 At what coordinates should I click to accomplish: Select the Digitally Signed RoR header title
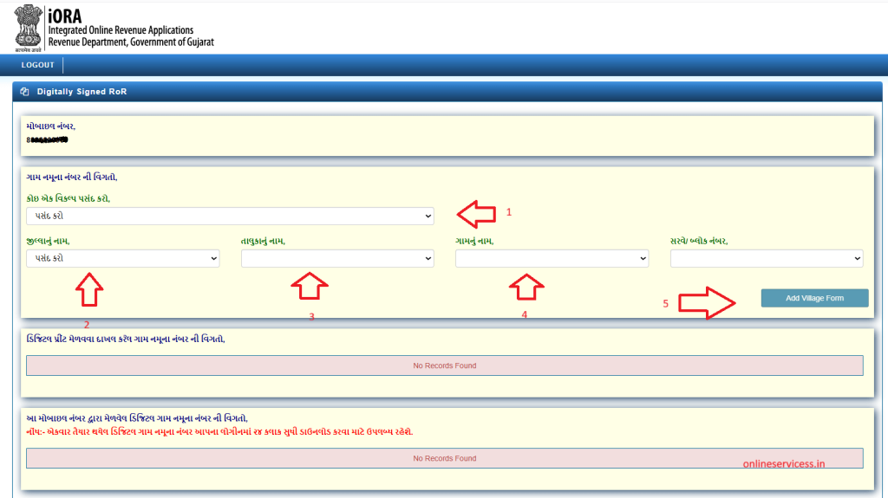click(82, 92)
